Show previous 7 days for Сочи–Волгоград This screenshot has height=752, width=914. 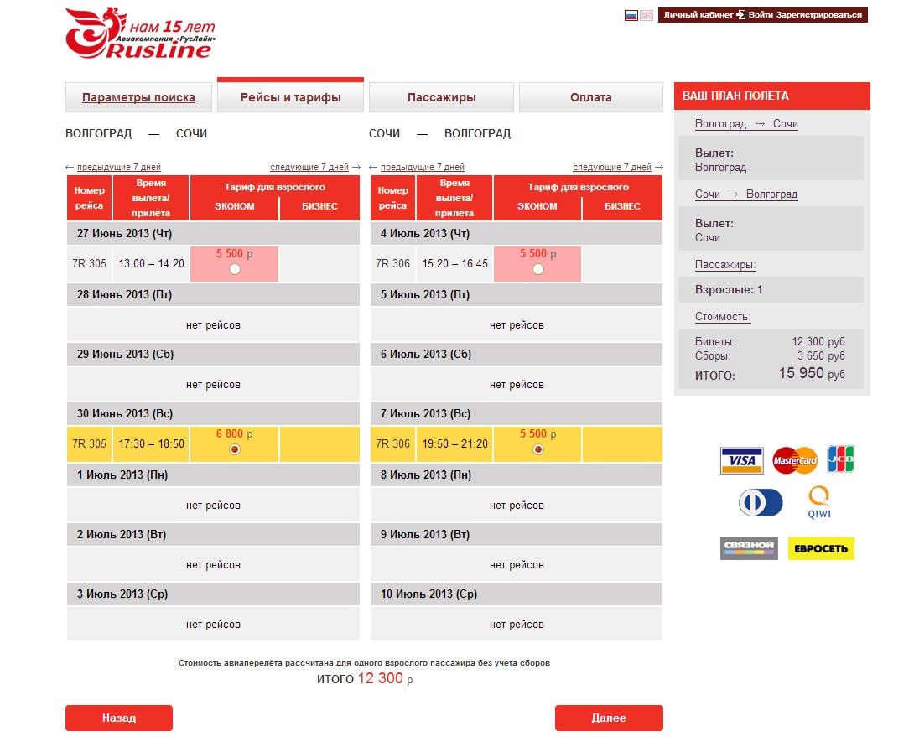[x=422, y=167]
